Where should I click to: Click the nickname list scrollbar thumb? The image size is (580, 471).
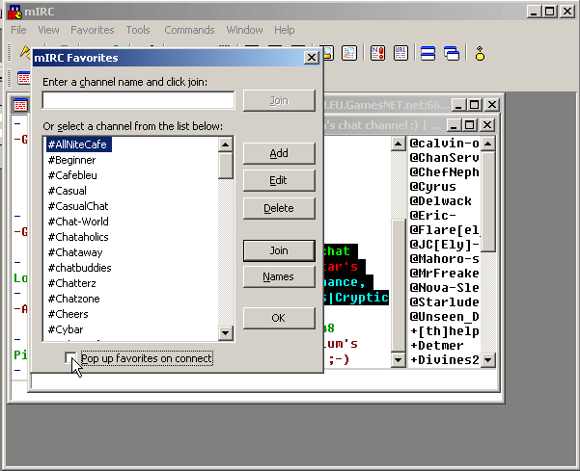(x=488, y=201)
